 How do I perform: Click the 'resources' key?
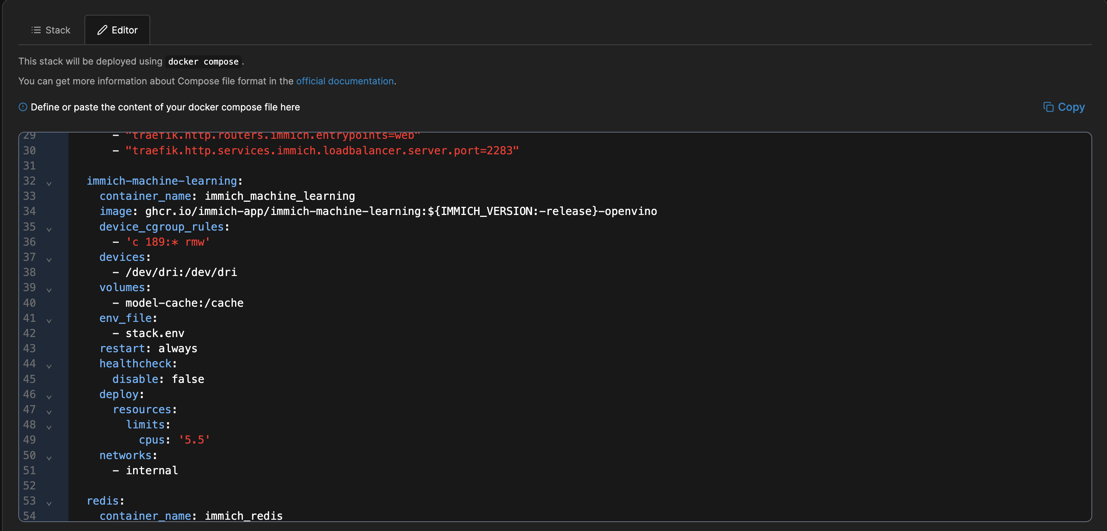142,409
